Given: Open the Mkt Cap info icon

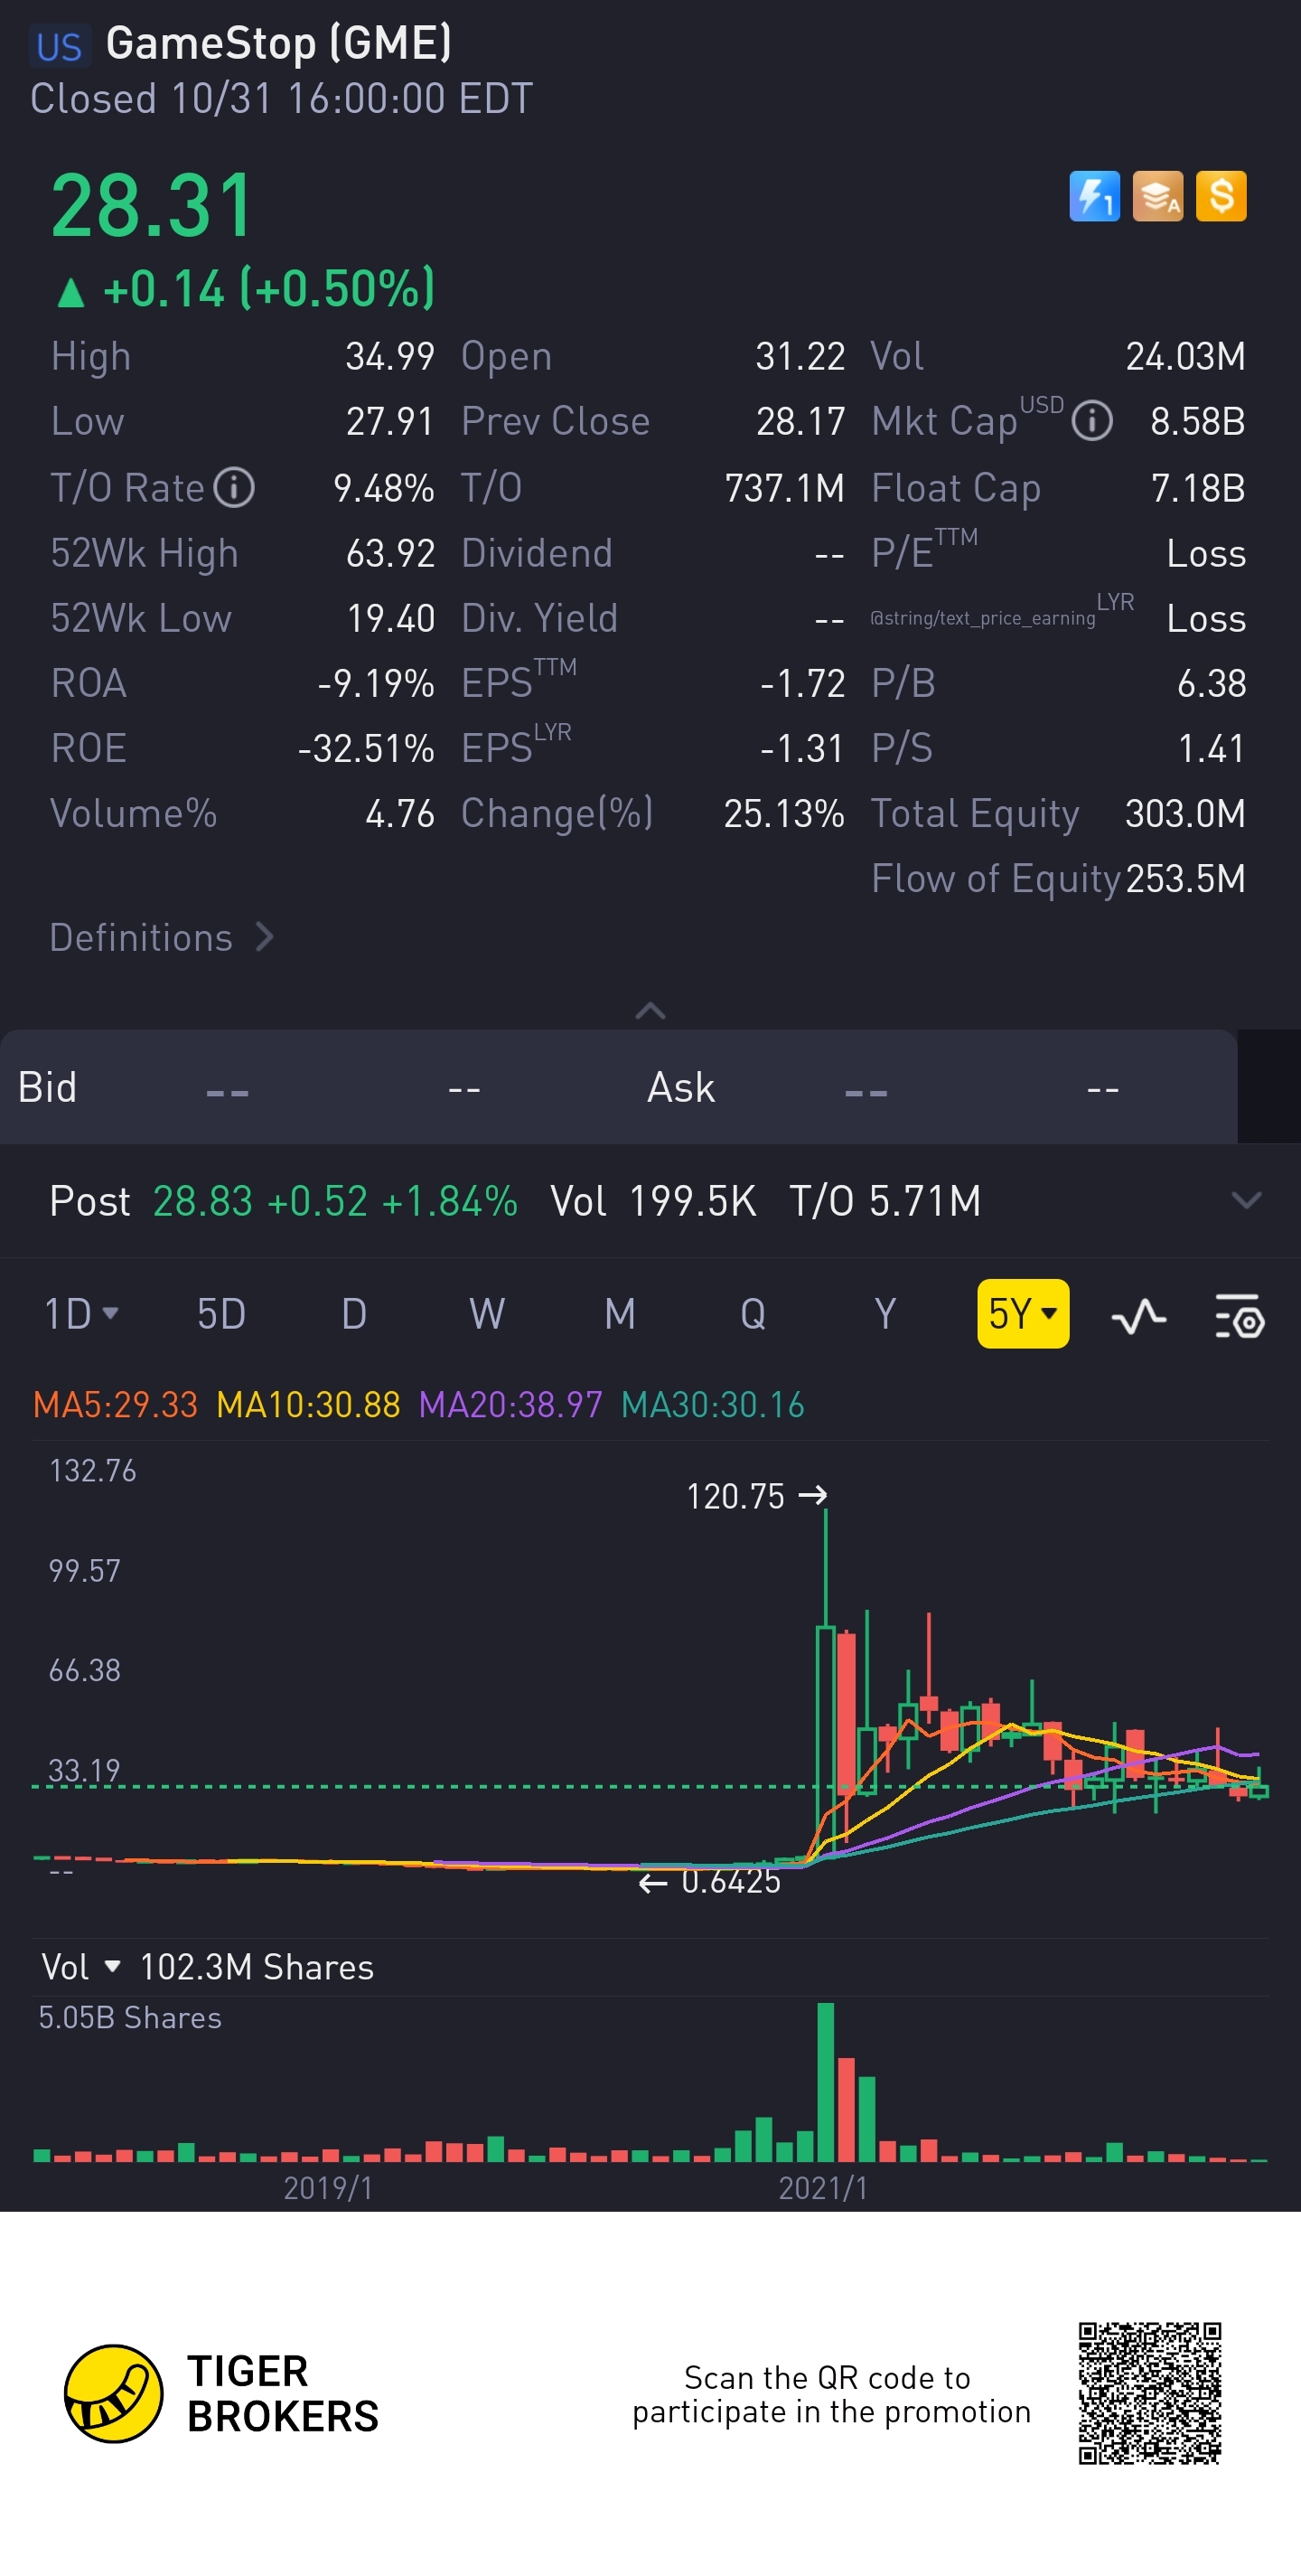Looking at the screenshot, I should pyautogui.click(x=1091, y=421).
